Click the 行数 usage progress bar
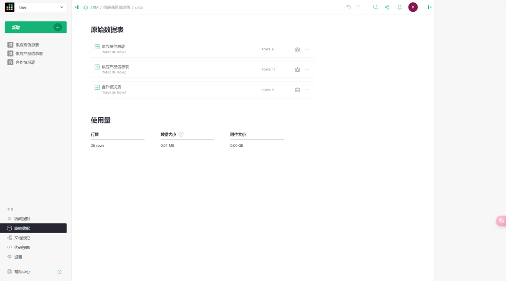 pos(118,139)
